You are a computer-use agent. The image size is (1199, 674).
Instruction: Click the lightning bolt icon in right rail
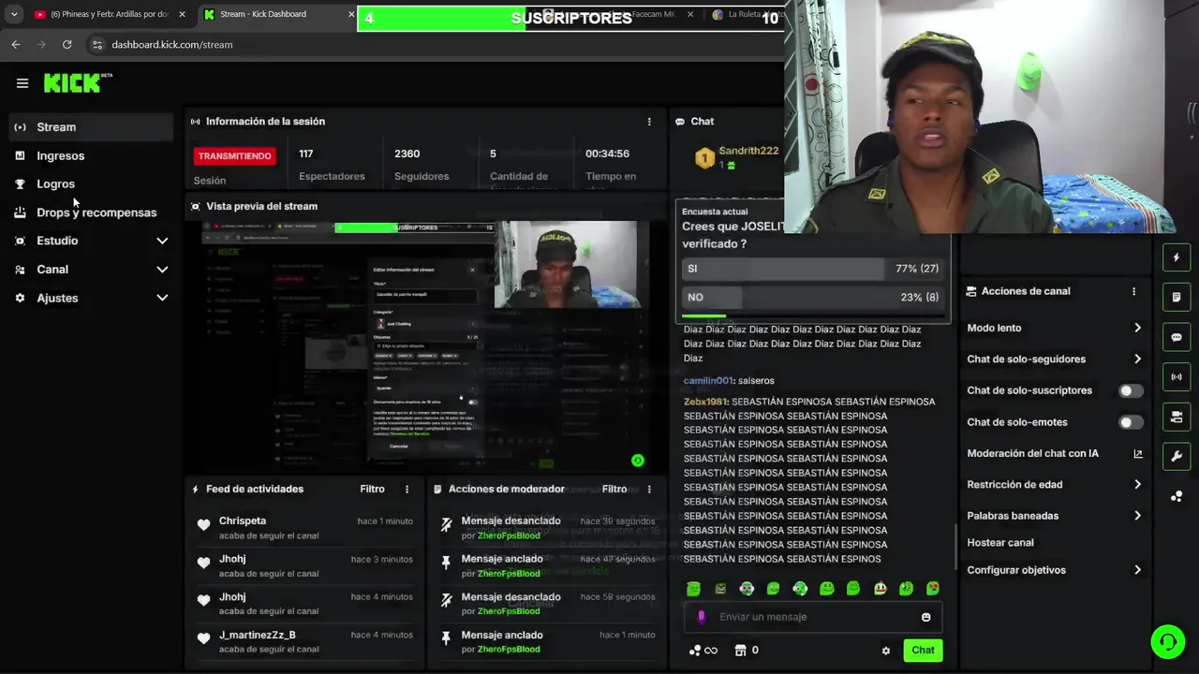click(x=1177, y=257)
